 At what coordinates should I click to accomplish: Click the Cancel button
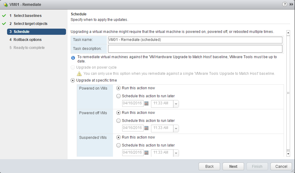[x=281, y=167]
